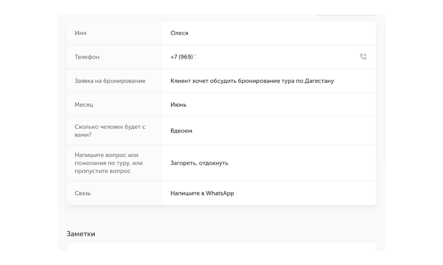
Task: Click the phone number +7 (969)
Action: 183,57
